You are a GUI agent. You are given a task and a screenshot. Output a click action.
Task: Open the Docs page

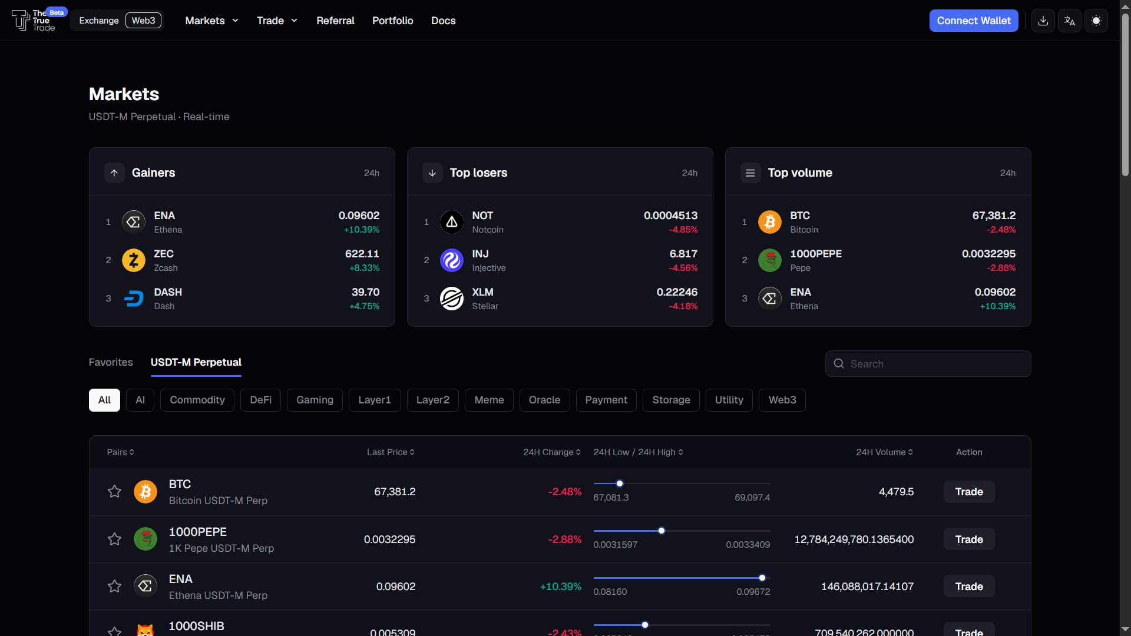click(x=444, y=21)
